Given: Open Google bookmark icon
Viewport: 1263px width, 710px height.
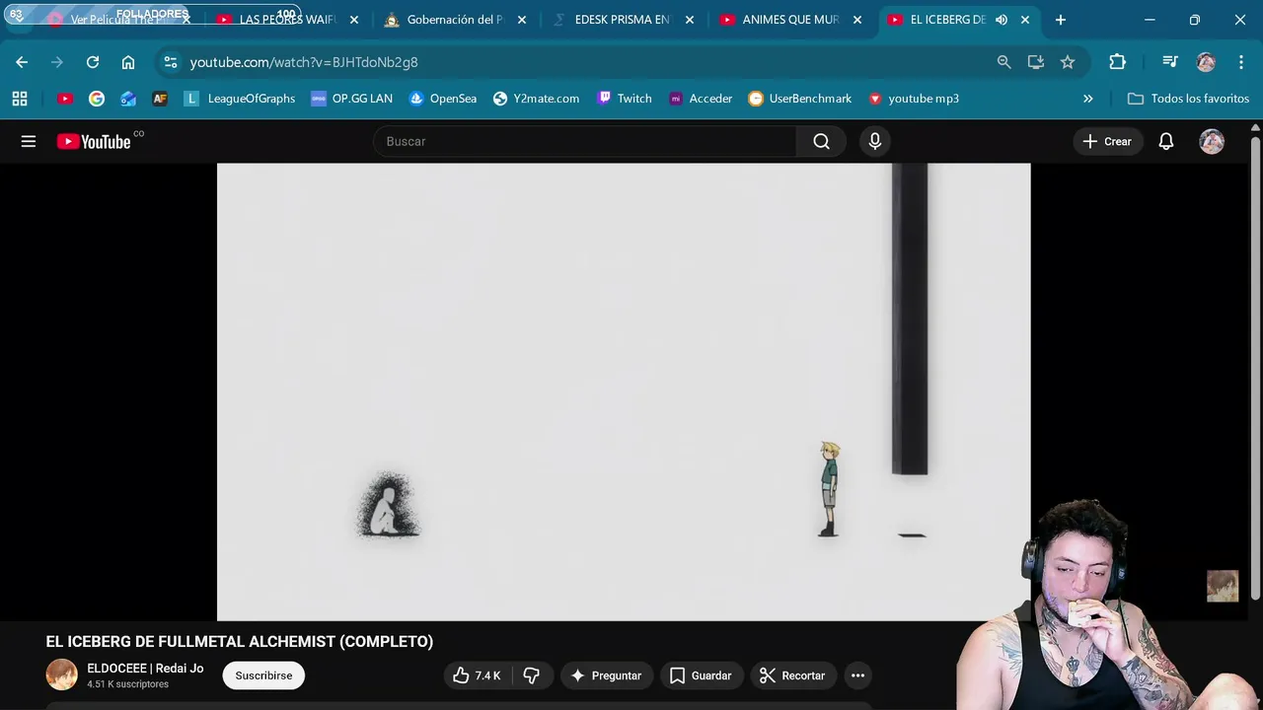Looking at the screenshot, I should pos(97,99).
